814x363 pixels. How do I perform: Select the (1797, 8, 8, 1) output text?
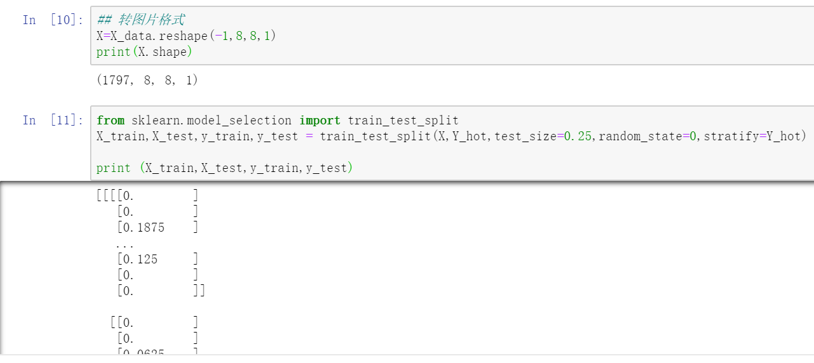point(147,80)
